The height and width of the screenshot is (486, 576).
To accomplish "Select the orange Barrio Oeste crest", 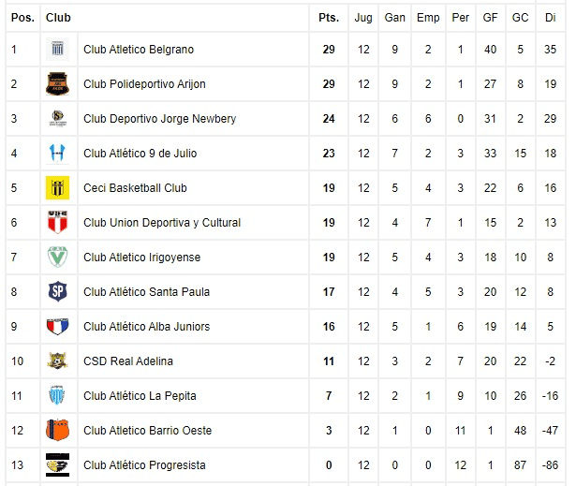I will tap(58, 430).
